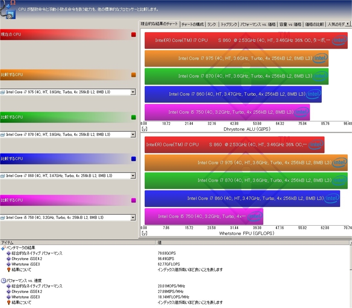The height and width of the screenshot is (308, 352).
Task: Click Intel icon in i7 975 dropdown
Action: tap(3, 92)
